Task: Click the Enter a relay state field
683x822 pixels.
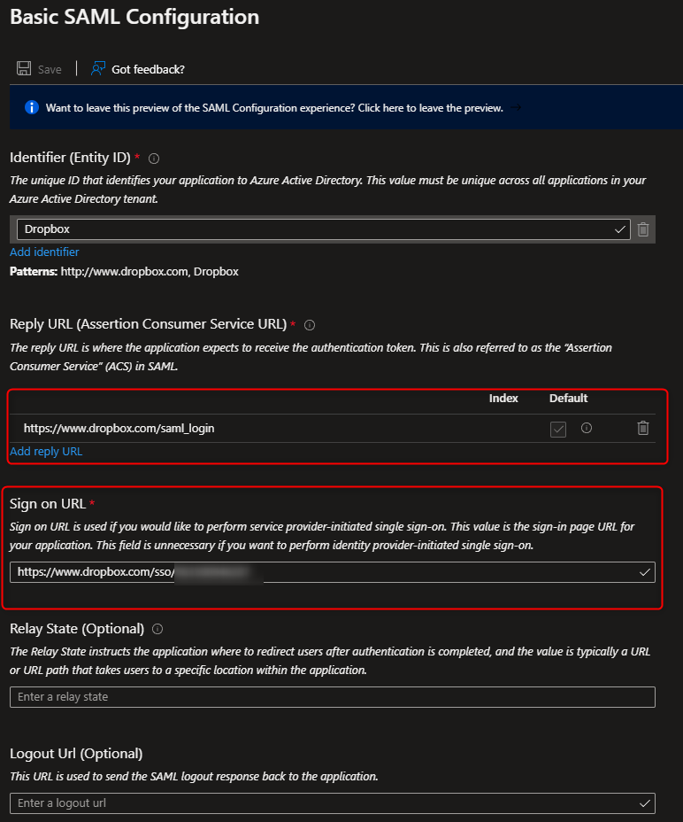Action: pyautogui.click(x=332, y=697)
